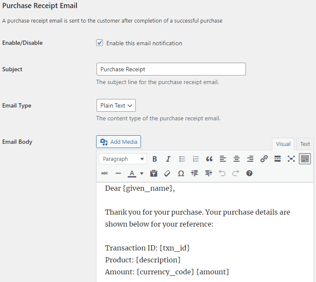
Task: Increase paragraph indent
Action: coord(208,173)
